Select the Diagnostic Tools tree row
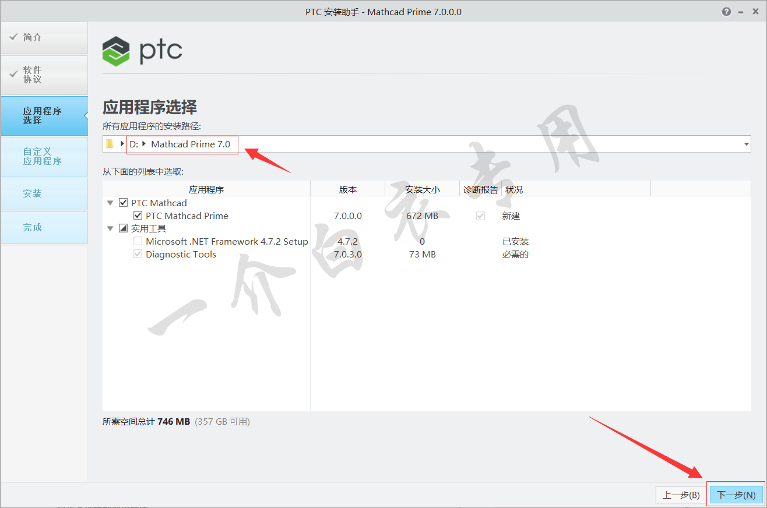Image resolution: width=767 pixels, height=508 pixels. tap(181, 254)
